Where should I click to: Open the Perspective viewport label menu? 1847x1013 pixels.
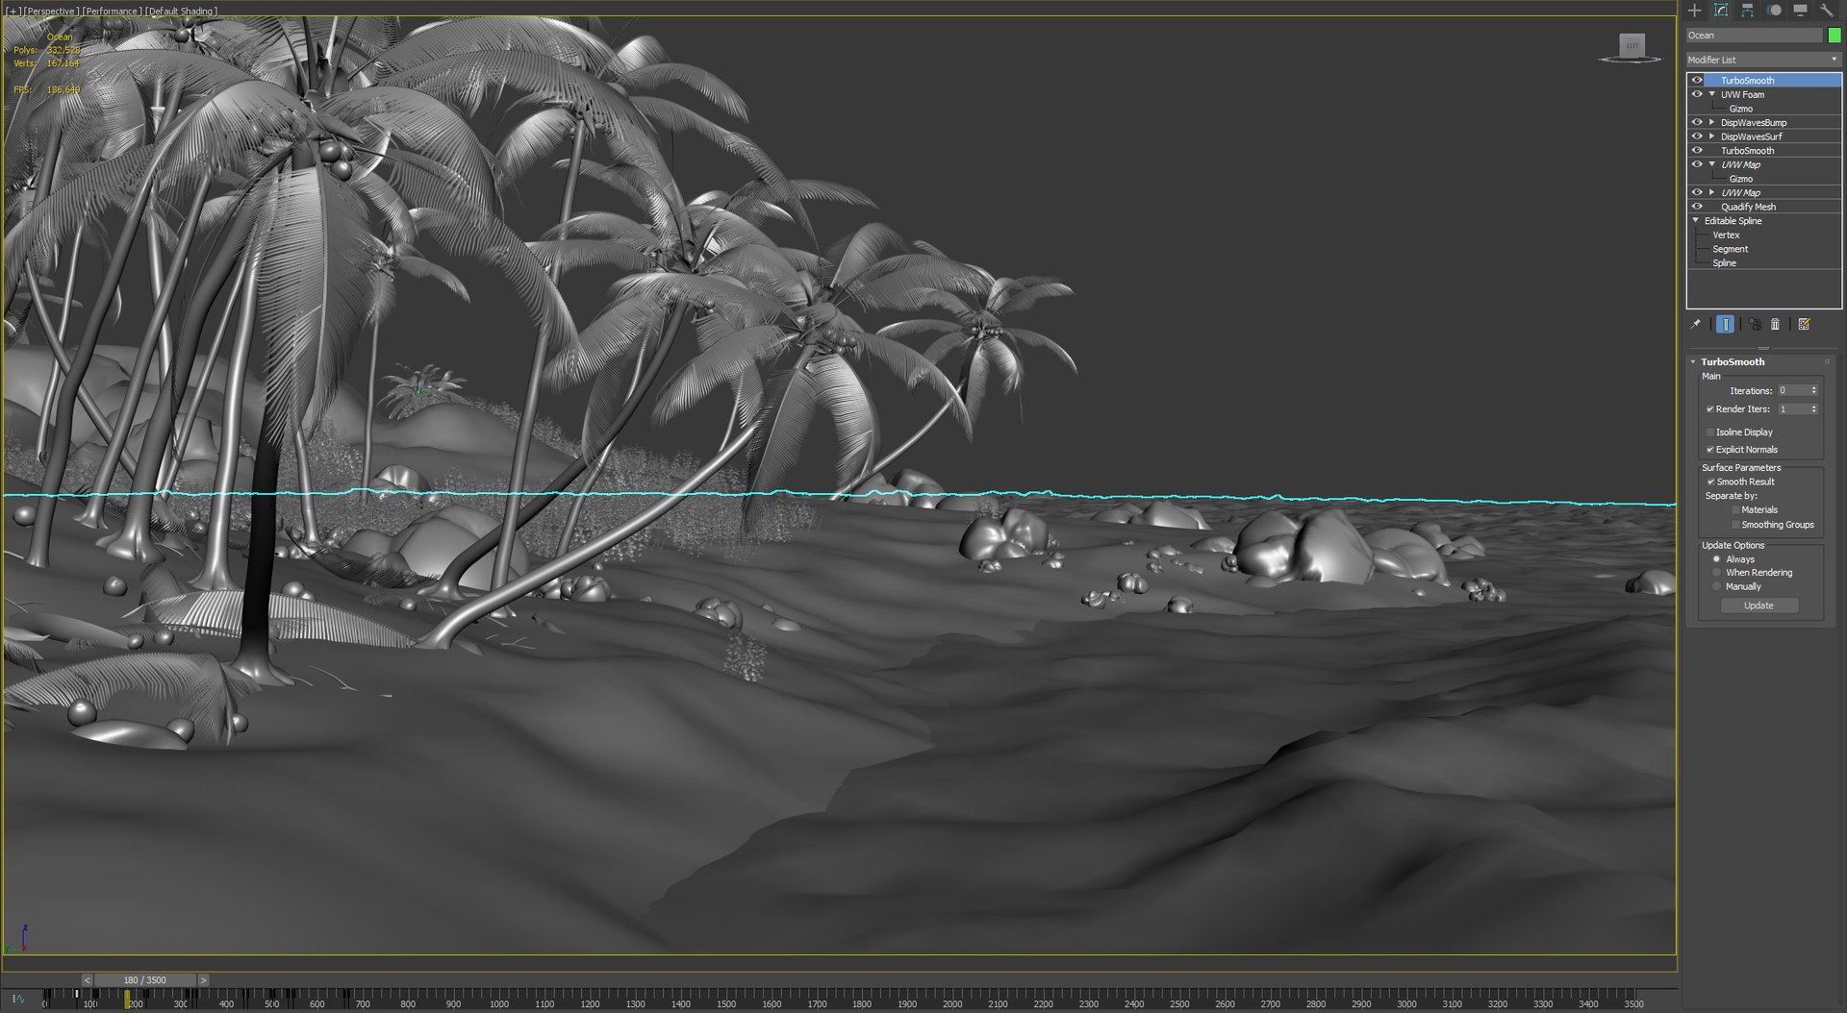[51, 12]
